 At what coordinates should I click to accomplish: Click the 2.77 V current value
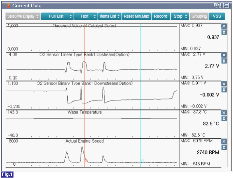(x=212, y=66)
